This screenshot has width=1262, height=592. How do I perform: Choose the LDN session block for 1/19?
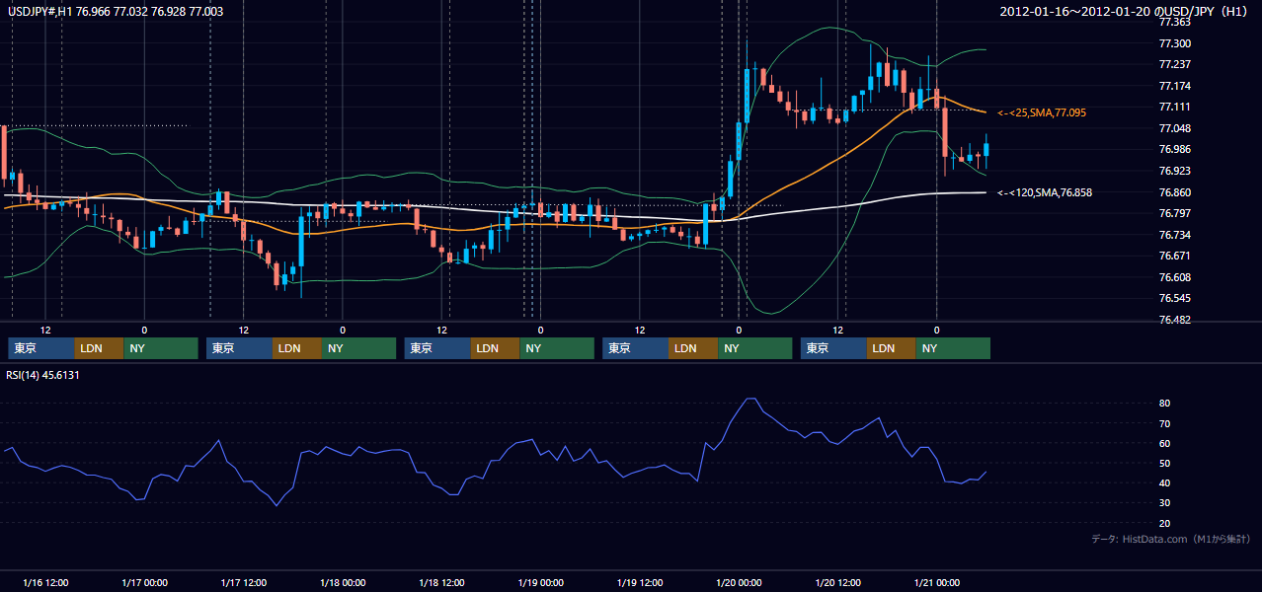(x=694, y=348)
